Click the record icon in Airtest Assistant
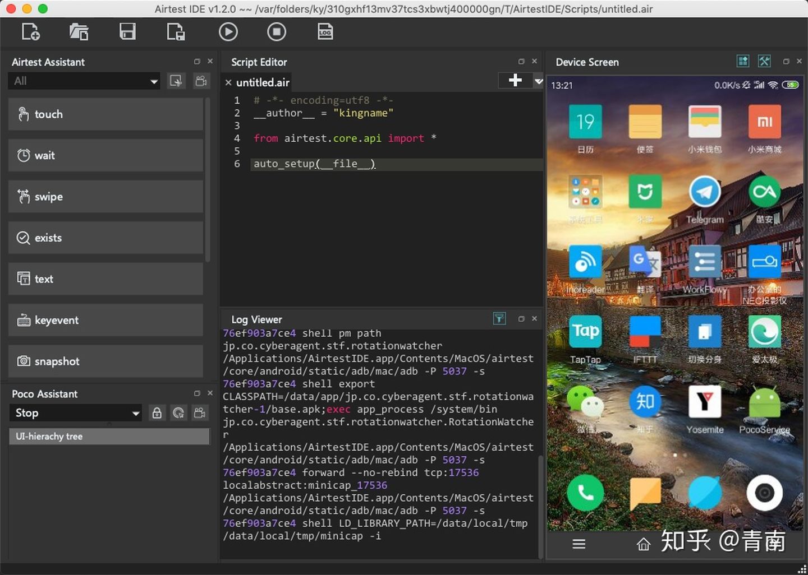Image resolution: width=808 pixels, height=575 pixels. pyautogui.click(x=201, y=81)
